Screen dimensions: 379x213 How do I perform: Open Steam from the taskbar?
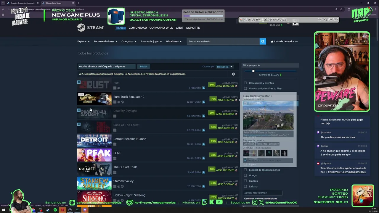point(48,210)
